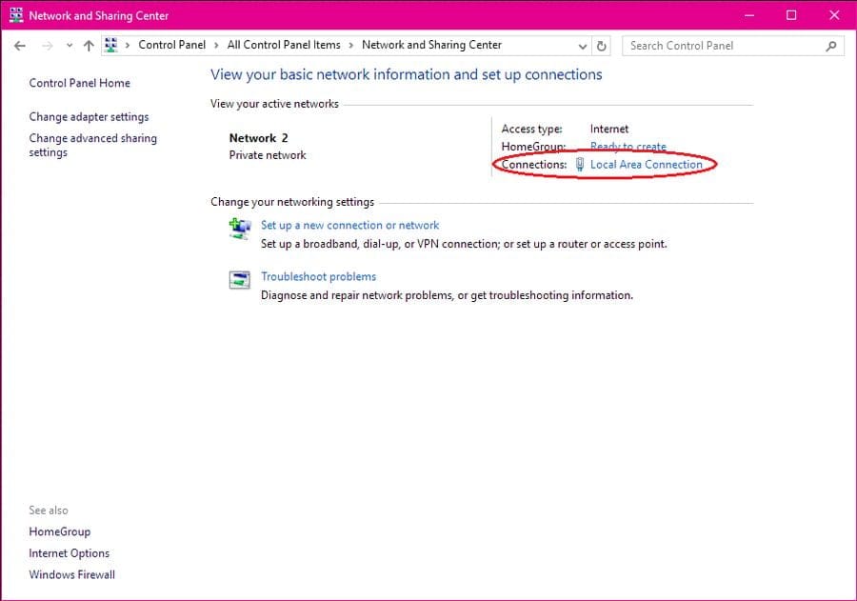Screen dimensions: 857x601
Task: Click the Back navigation arrow
Action: pyautogui.click(x=20, y=46)
